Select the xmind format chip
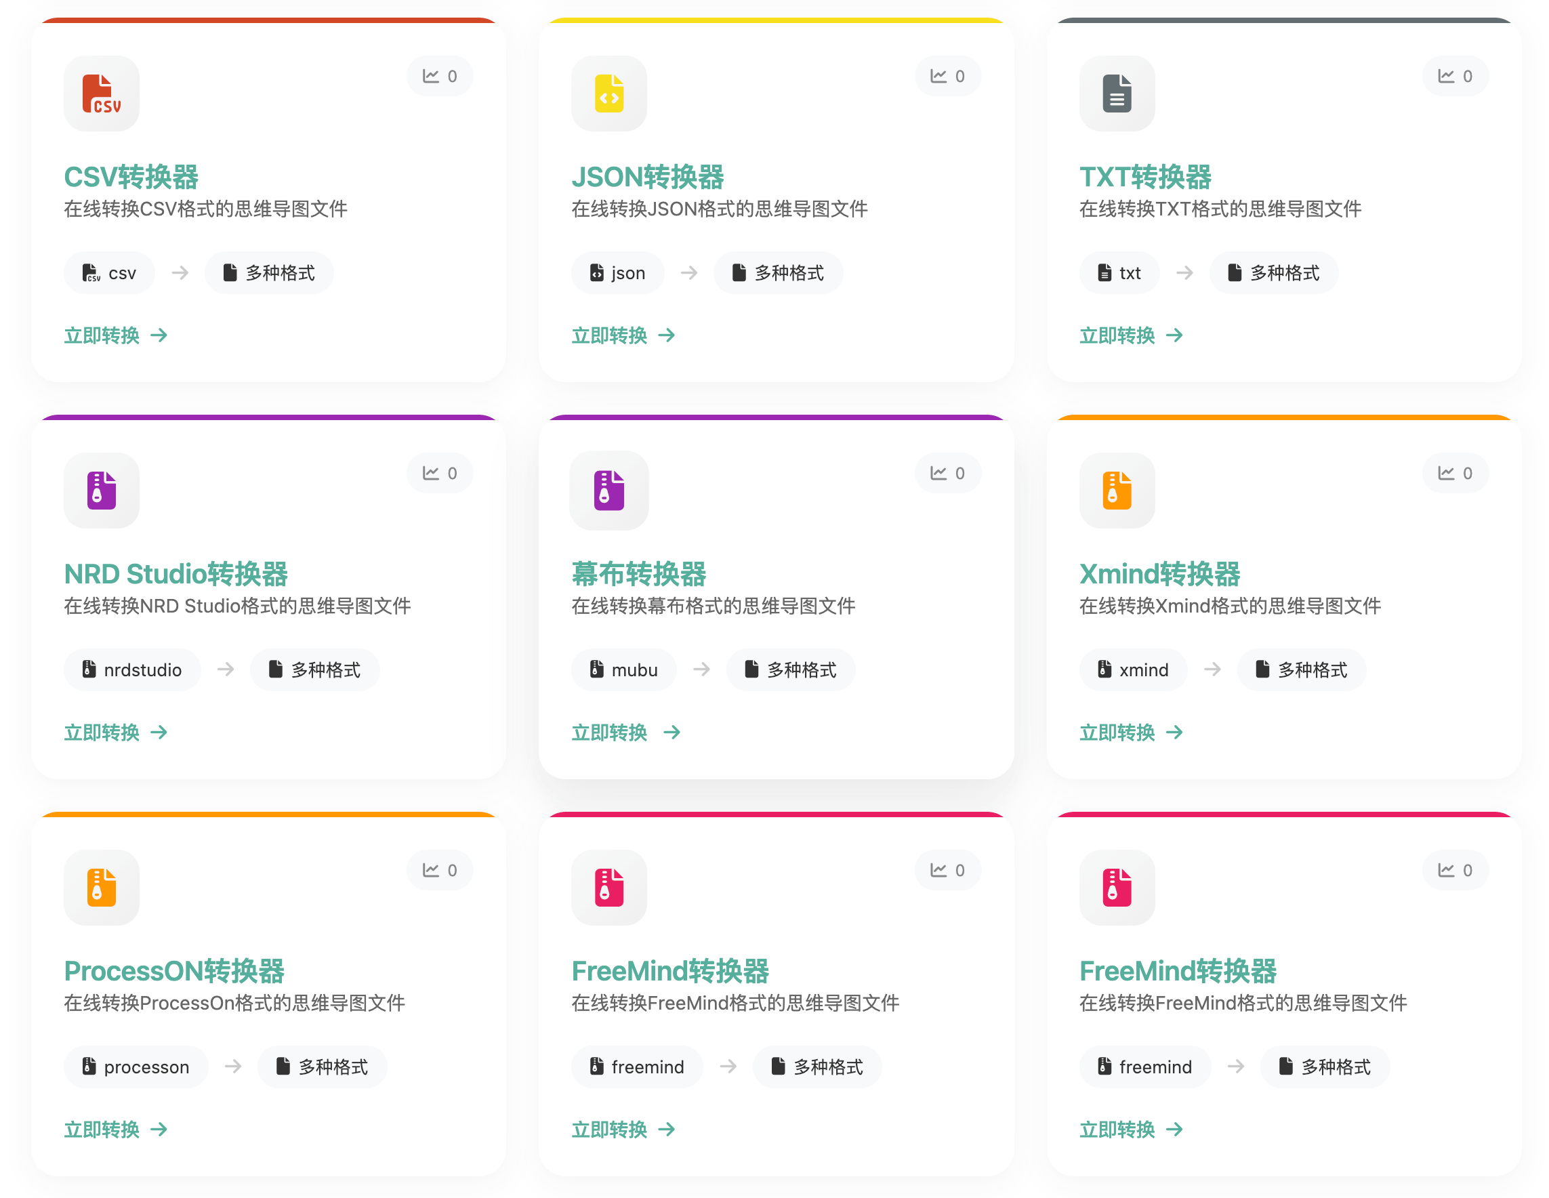The width and height of the screenshot is (1549, 1198). click(x=1133, y=669)
